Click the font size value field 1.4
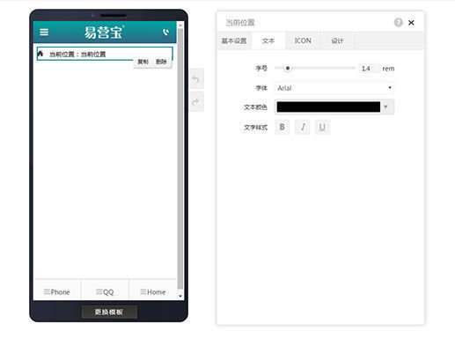The image size is (455, 346). [x=370, y=69]
